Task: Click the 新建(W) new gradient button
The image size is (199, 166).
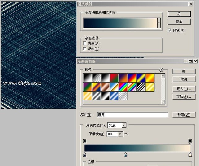Action: [184, 115]
